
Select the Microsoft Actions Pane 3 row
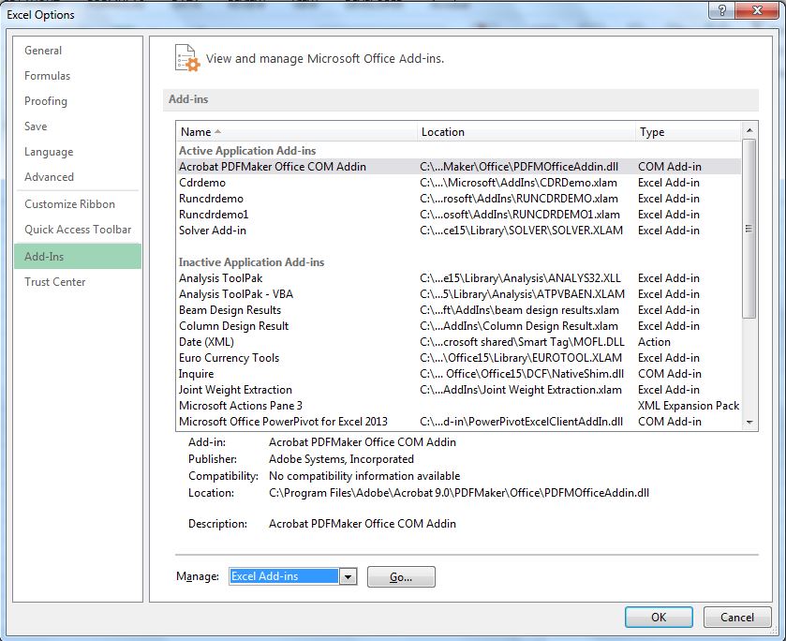459,406
